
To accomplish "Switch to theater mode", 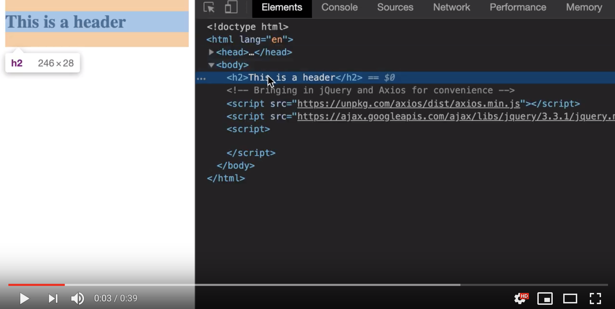I will [570, 299].
